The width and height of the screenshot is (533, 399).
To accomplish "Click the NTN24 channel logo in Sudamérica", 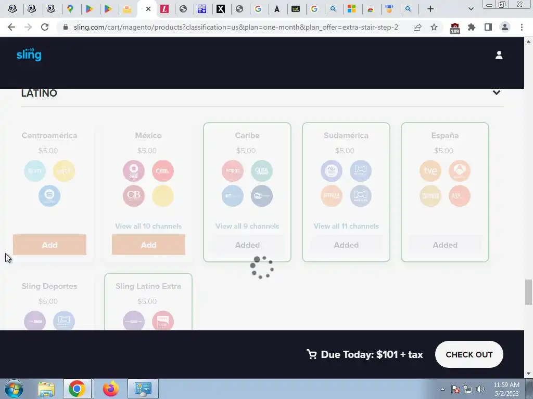I will [x=332, y=196].
